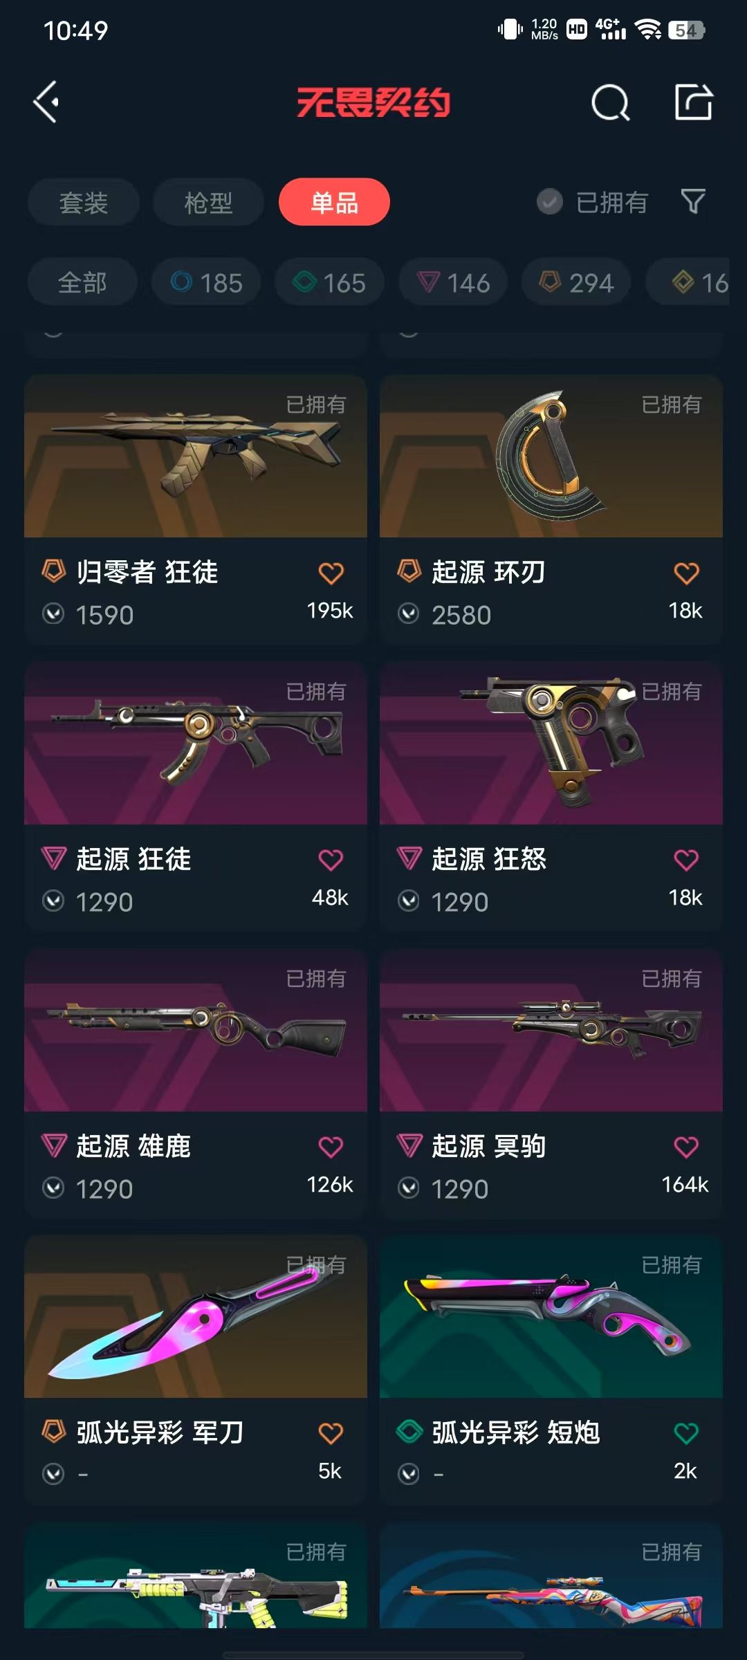This screenshot has width=747, height=1660.
Task: Filter by blue tier 185 chip
Action: pyautogui.click(x=206, y=282)
